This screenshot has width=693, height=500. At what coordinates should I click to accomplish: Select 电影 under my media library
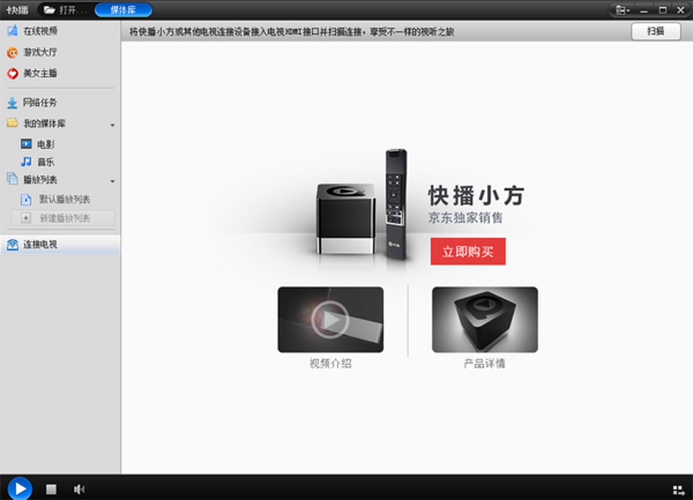pyautogui.click(x=45, y=144)
